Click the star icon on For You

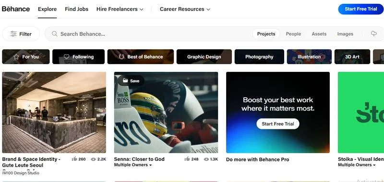pos(16,57)
